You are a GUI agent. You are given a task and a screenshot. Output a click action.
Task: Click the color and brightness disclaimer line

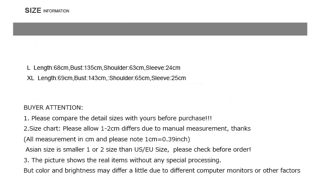tap(162, 170)
